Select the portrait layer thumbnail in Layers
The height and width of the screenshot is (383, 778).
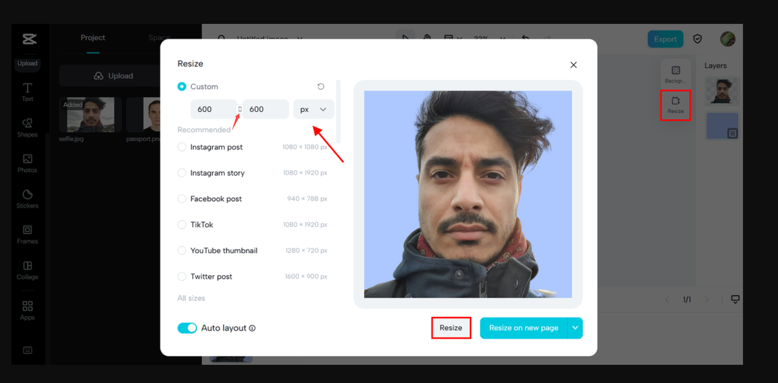(723, 91)
